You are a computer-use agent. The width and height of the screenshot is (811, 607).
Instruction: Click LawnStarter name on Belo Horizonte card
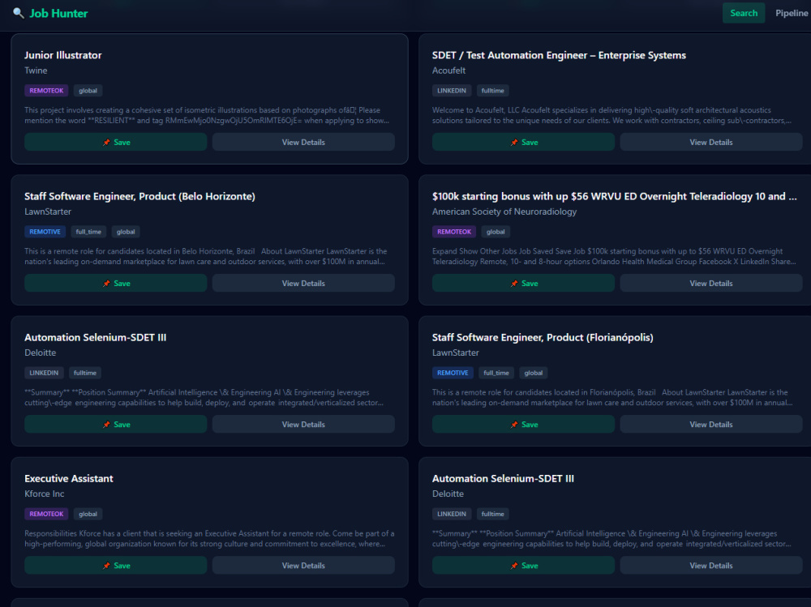pyautogui.click(x=48, y=212)
